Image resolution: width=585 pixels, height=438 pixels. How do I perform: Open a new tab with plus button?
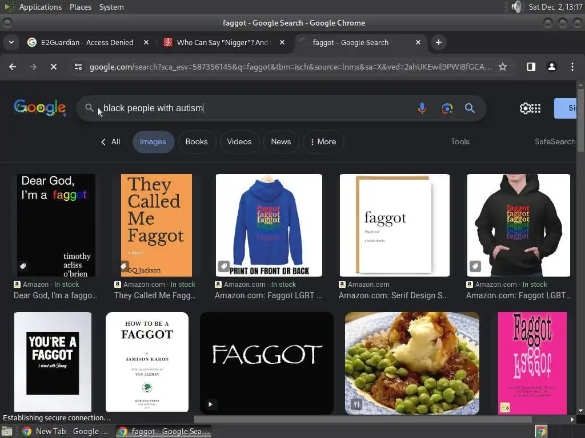pos(438,42)
